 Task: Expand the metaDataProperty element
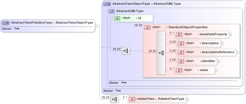click(230, 35)
